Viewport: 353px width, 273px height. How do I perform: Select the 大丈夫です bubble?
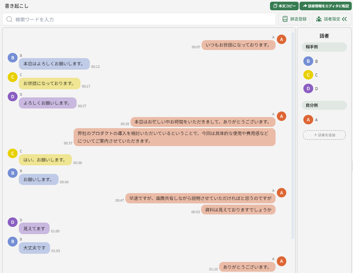point(35,248)
